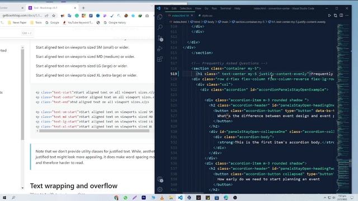Image resolution: width=358 pixels, height=201 pixels.
Task: Open Photoshop from the taskbar
Action: tap(144, 198)
